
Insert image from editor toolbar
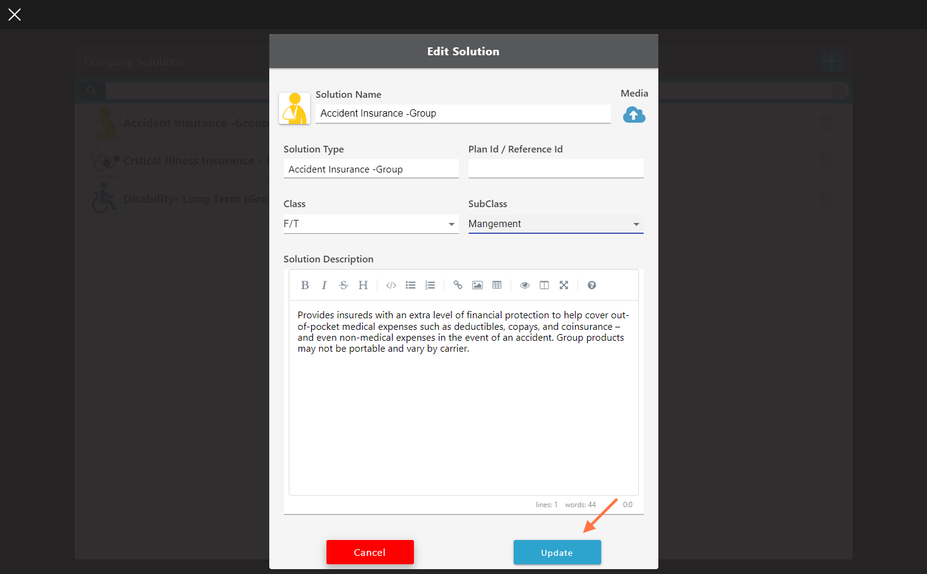coord(477,285)
